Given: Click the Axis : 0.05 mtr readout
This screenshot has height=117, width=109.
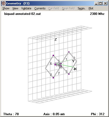Looking at the screenshot, I should 54,114.
